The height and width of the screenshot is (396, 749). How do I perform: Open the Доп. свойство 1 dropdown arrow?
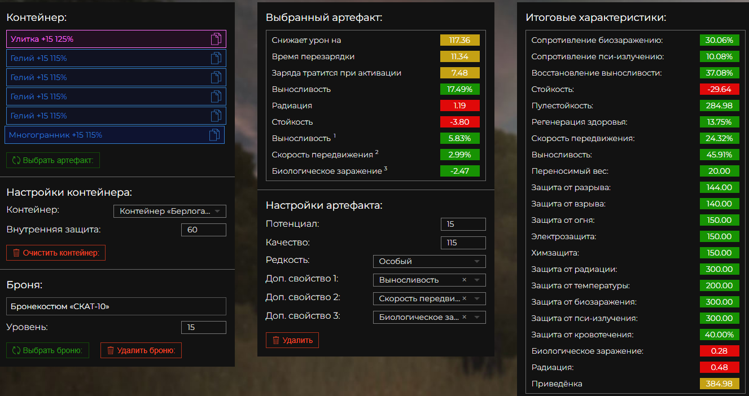(x=477, y=280)
